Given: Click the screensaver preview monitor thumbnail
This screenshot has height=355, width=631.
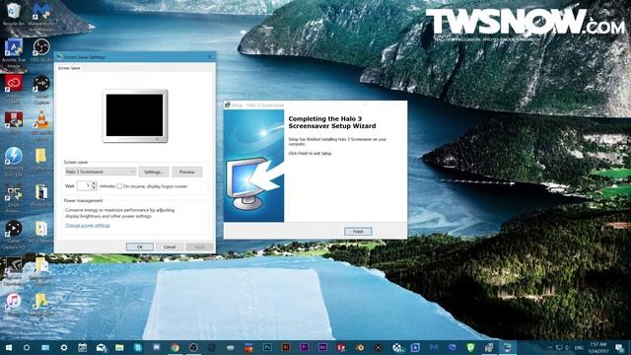Looking at the screenshot, I should 135,116.
